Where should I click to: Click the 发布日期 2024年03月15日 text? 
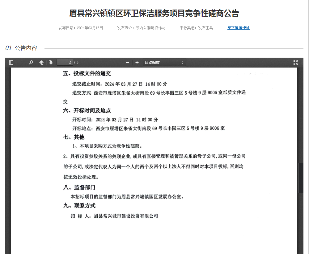[x=81, y=28]
